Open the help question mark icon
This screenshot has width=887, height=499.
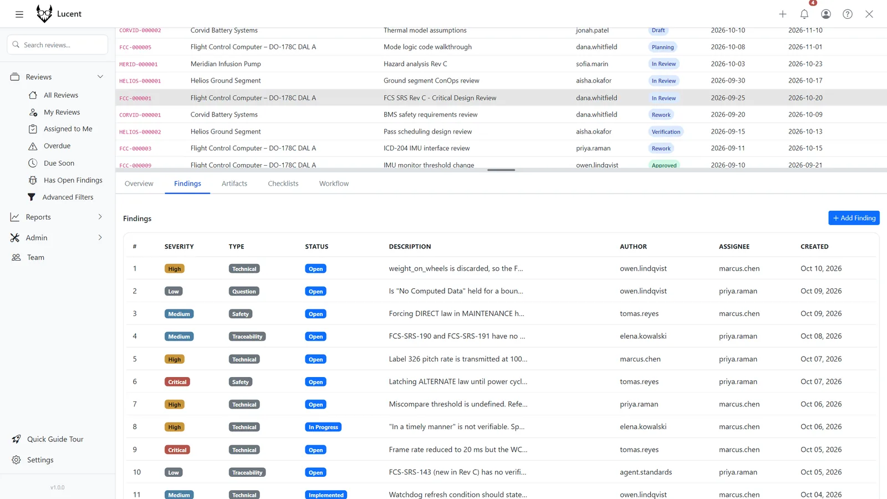click(848, 14)
